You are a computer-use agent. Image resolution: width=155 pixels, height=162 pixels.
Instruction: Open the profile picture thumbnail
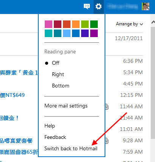click(x=146, y=6)
